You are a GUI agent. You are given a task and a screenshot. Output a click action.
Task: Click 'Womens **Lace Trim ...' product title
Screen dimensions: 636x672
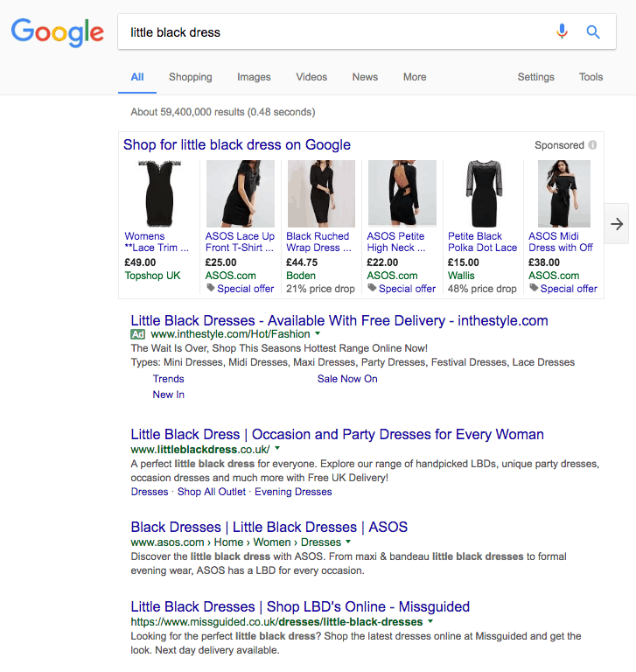point(157,242)
